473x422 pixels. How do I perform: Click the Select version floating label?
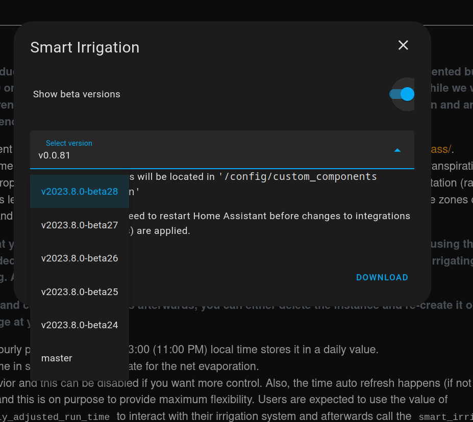pyautogui.click(x=69, y=143)
